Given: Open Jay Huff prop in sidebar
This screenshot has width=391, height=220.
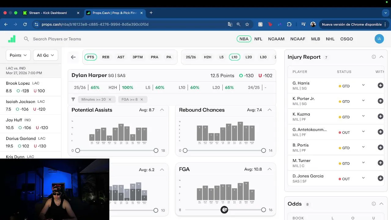Looking at the screenshot, I should coord(31,124).
